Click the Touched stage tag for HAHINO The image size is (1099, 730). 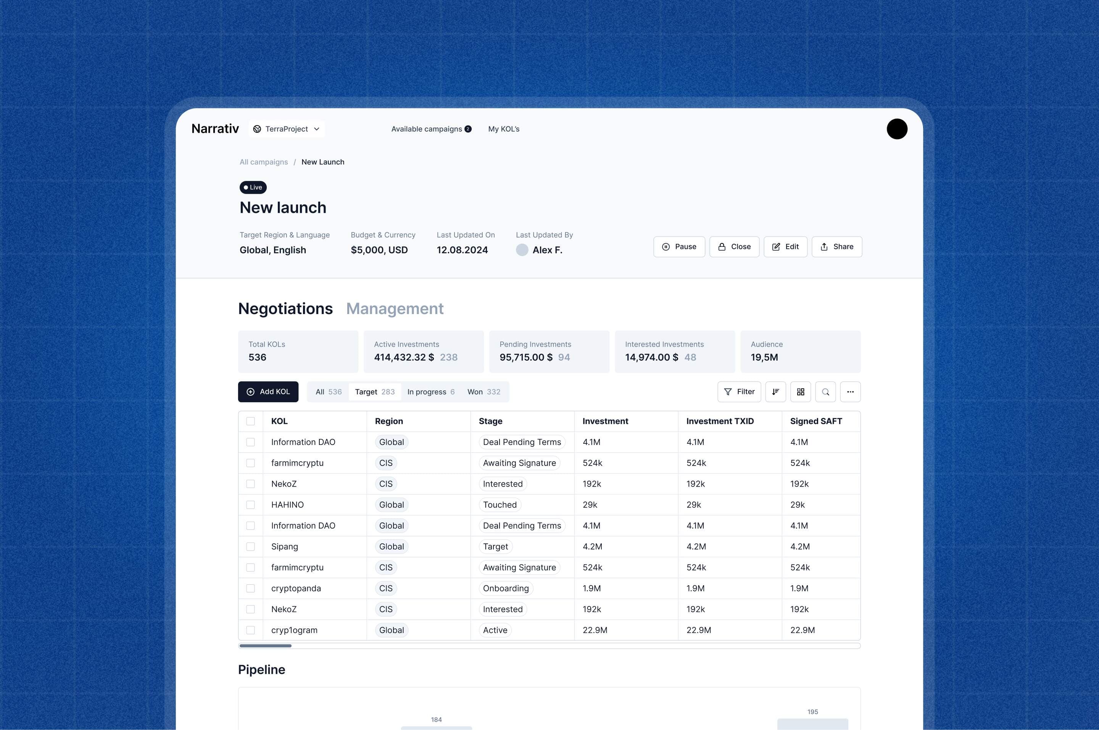point(500,505)
